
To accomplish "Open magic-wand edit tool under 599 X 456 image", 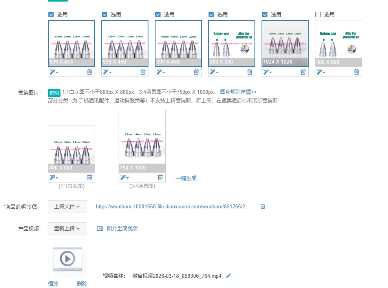I will pyautogui.click(x=107, y=72).
